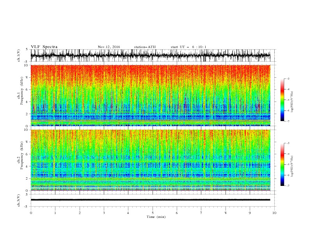Screen dimensions: 309x239
Task: Select the date text "Nov.12, 2016"
Action: (x=109, y=47)
